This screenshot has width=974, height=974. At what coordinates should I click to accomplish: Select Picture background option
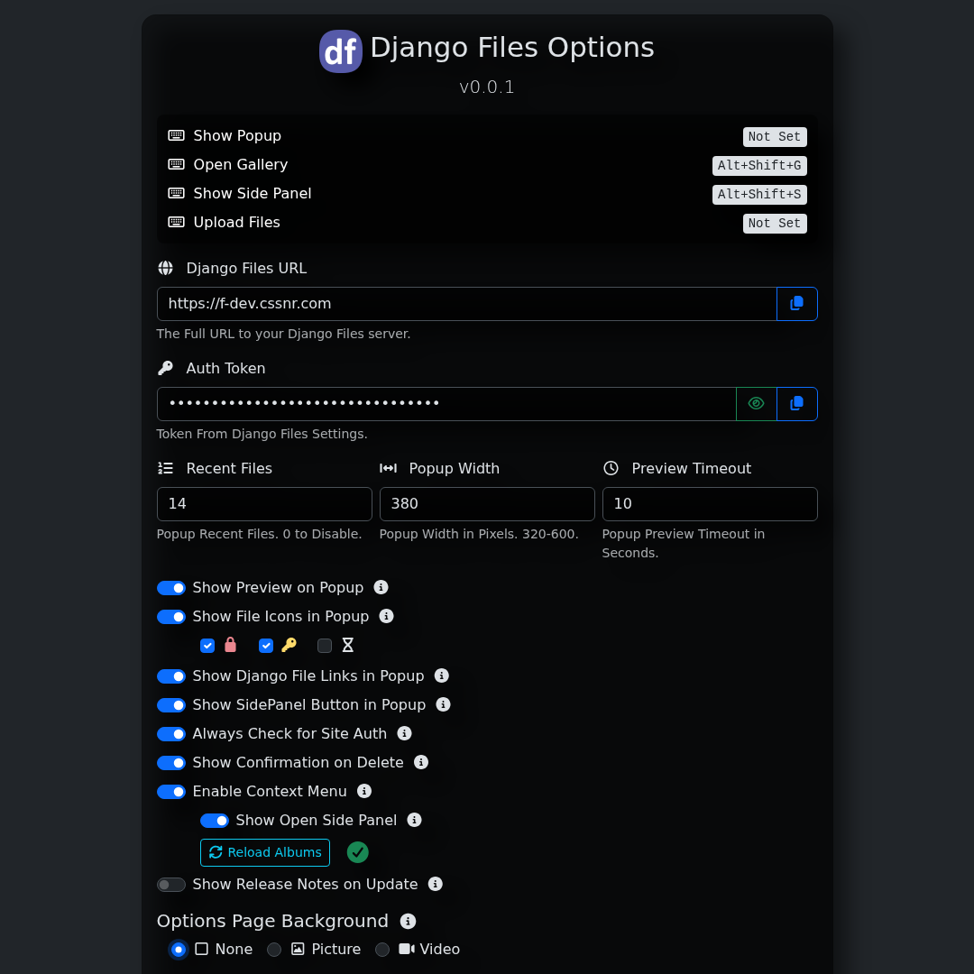tap(274, 950)
